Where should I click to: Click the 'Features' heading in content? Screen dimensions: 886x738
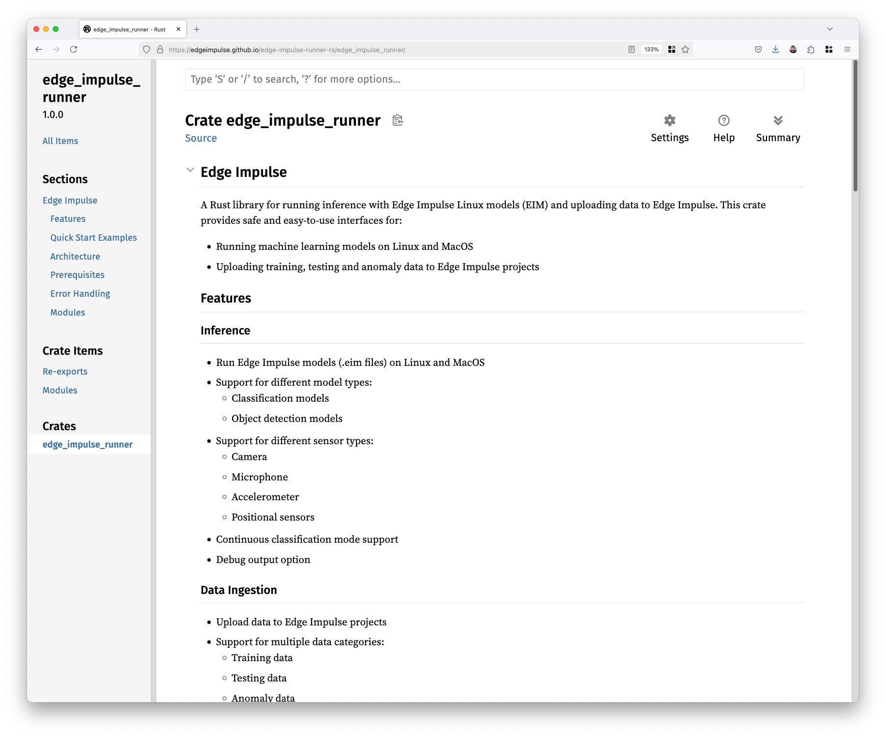226,298
